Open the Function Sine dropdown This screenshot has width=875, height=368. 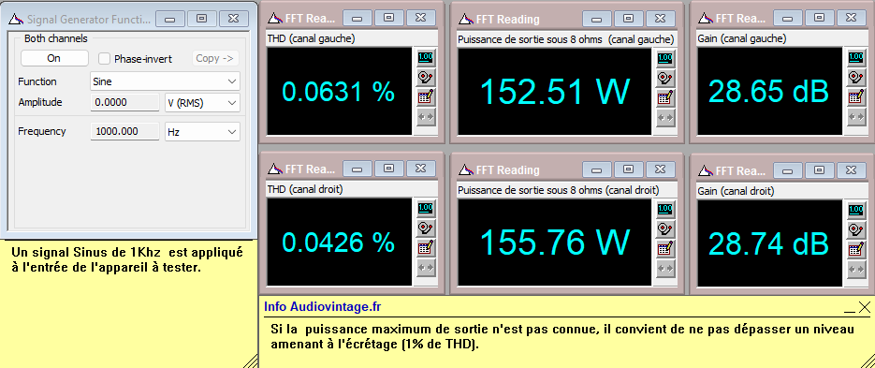tap(165, 81)
